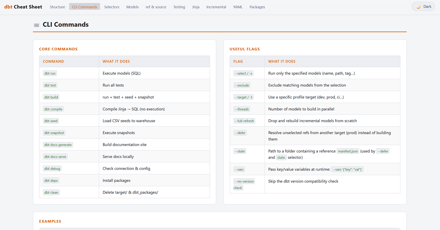
Task: Click the '--select / -s' flag chip
Action: pyautogui.click(x=243, y=73)
